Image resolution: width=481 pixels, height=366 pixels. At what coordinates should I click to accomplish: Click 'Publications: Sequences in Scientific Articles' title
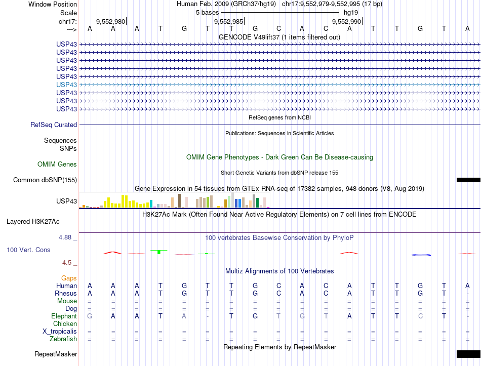[x=279, y=133]
